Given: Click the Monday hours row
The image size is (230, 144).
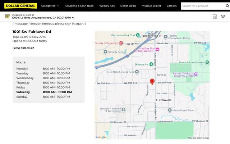Looking at the screenshot, I should pyautogui.click(x=43, y=69).
